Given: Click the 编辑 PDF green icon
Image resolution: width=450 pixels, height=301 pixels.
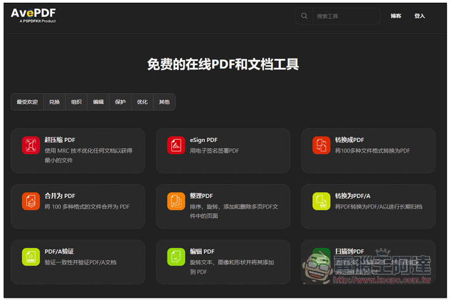Looking at the screenshot, I should click(176, 257).
